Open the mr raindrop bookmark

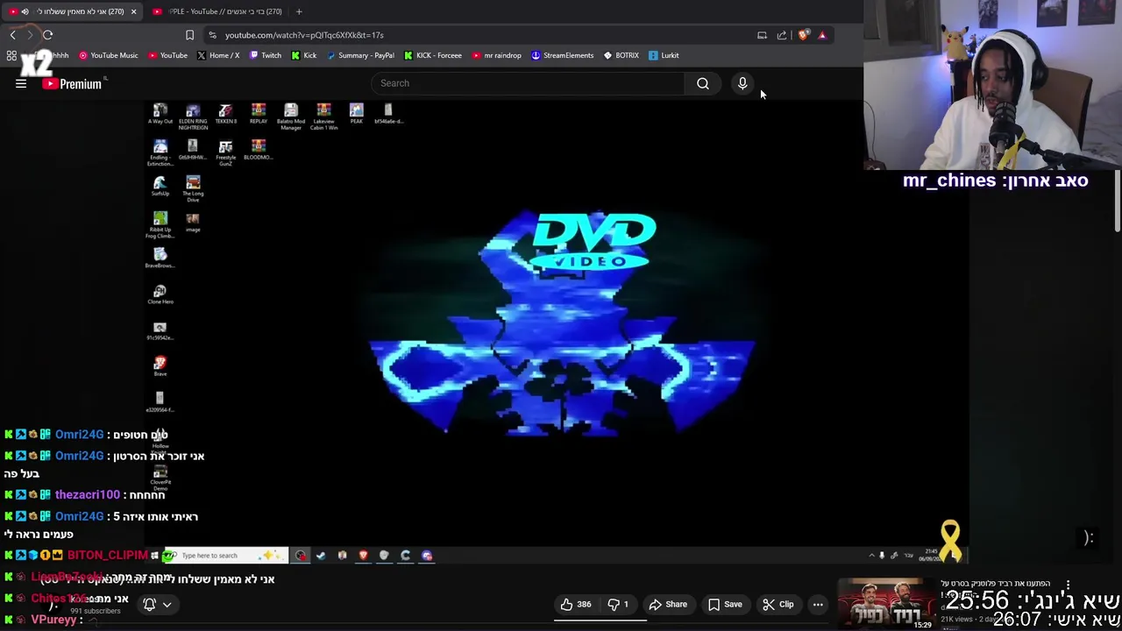pos(496,55)
